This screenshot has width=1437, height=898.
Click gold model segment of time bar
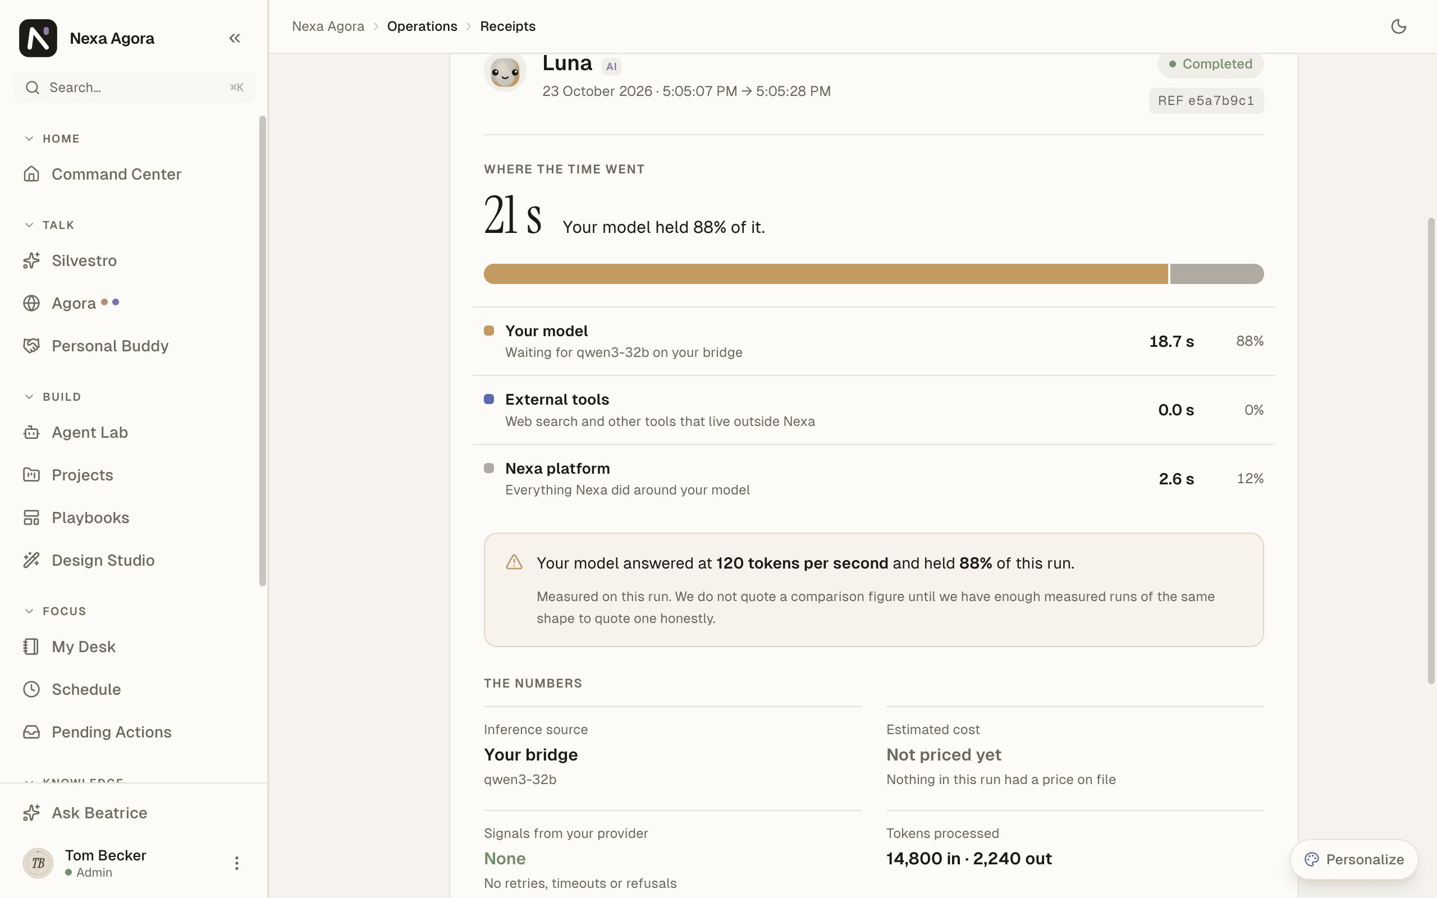[x=826, y=274]
